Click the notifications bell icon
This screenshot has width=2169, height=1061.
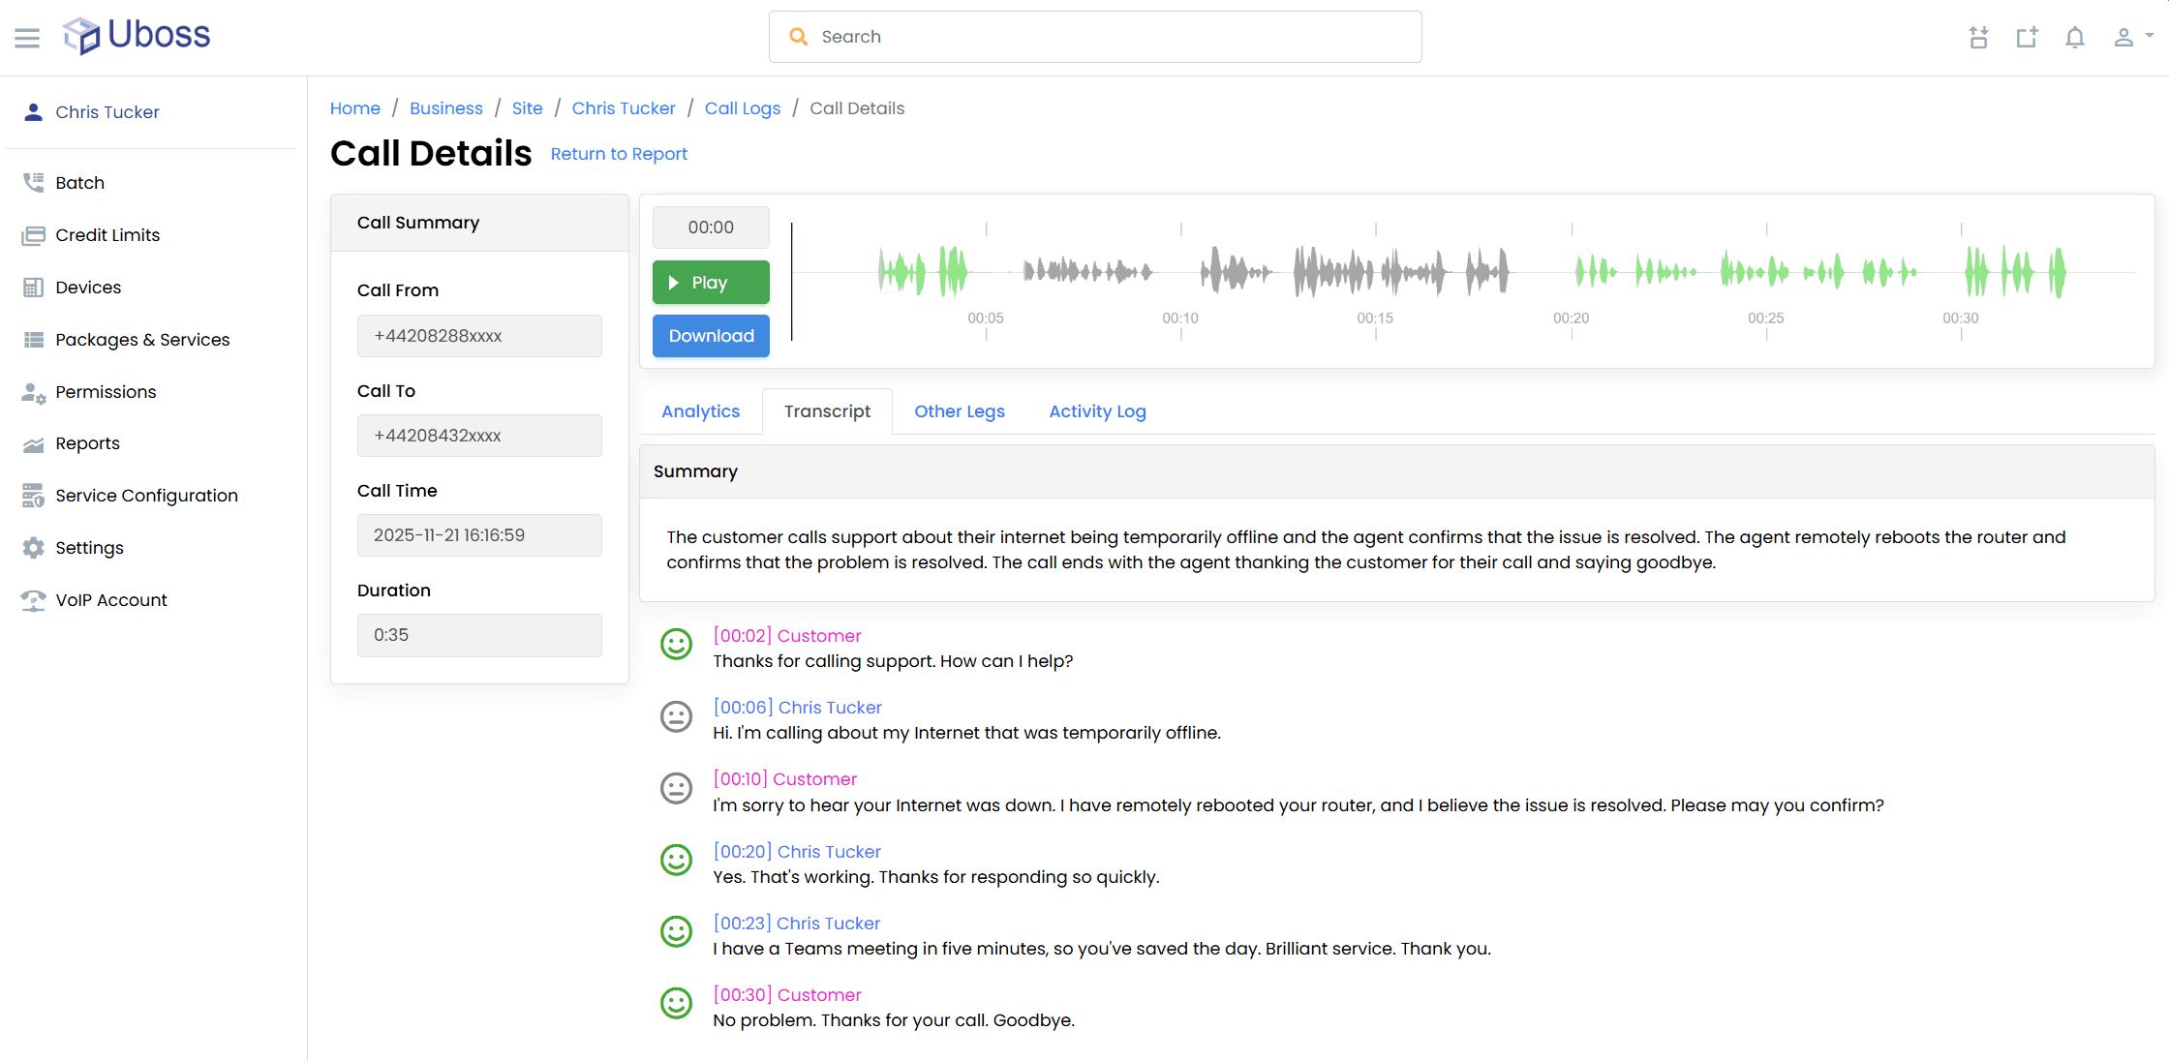[2074, 38]
